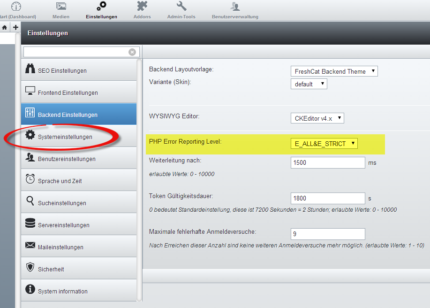Screen dimensions: 430x308
Task: Click the Systemeinstellungen gear icon
Action: (30, 135)
